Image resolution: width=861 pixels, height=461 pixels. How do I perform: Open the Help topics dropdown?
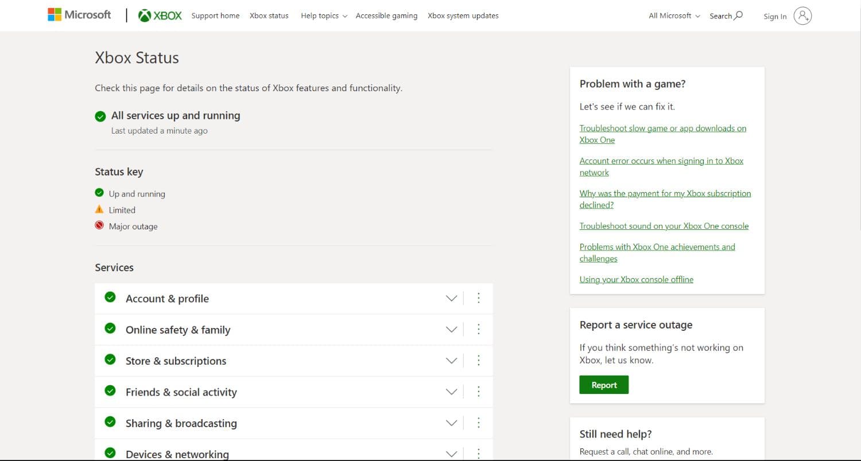324,16
